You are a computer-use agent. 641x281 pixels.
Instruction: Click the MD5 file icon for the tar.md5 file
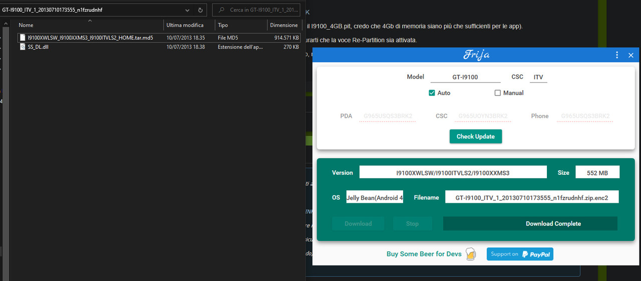click(23, 38)
